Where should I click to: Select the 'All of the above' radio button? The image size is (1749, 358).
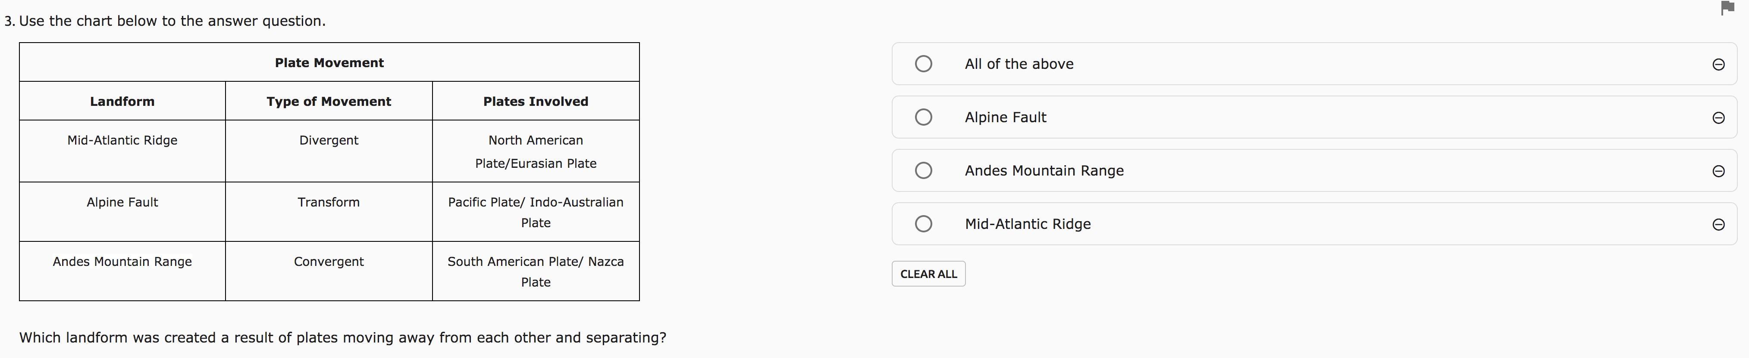(x=923, y=64)
